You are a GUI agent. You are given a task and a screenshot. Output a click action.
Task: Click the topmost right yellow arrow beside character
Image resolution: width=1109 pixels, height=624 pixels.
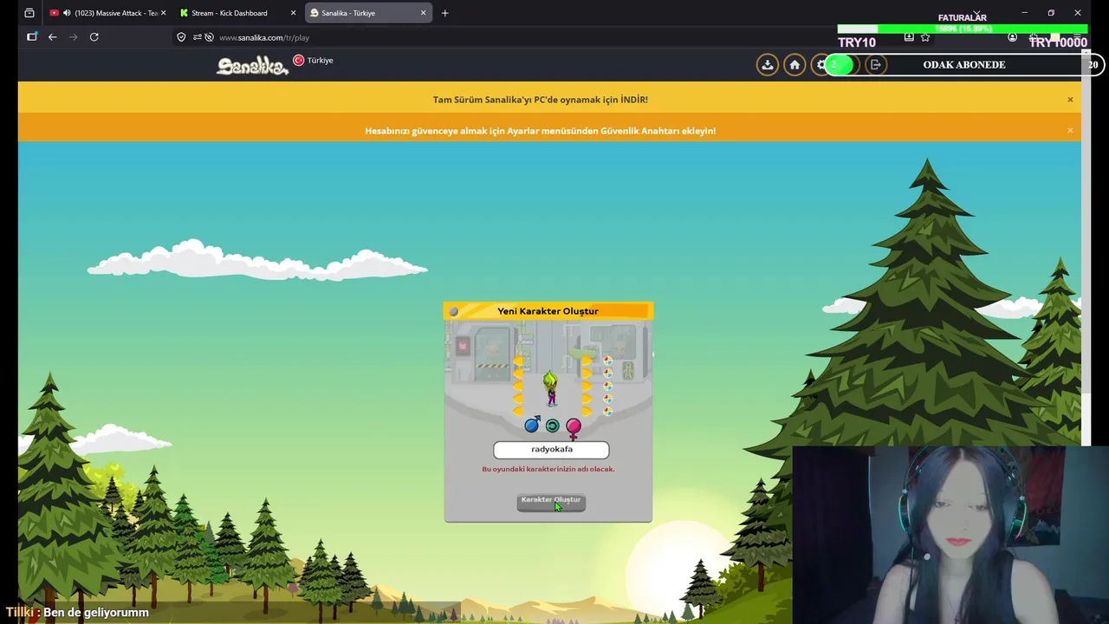click(x=587, y=361)
